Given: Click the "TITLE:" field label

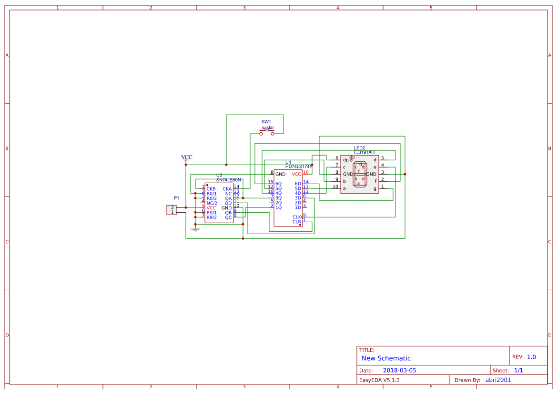Looking at the screenshot, I should [x=367, y=350].
